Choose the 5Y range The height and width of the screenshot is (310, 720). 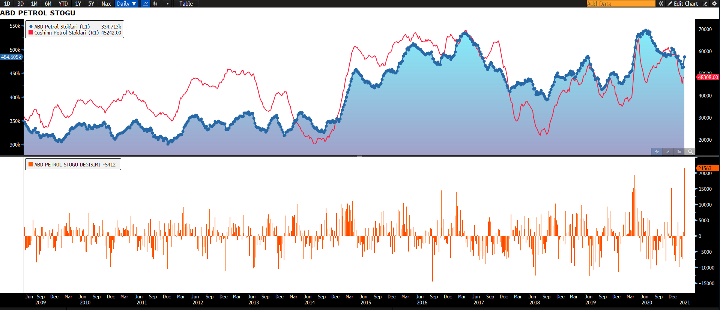[x=91, y=4]
